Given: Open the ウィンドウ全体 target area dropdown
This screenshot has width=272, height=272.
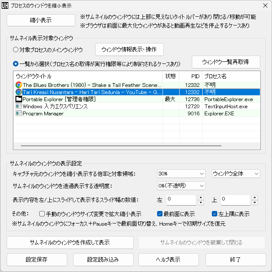Looking at the screenshot, I should (236, 173).
